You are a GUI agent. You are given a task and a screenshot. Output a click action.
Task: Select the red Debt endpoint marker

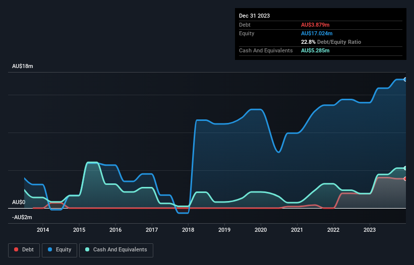pyautogui.click(x=405, y=179)
